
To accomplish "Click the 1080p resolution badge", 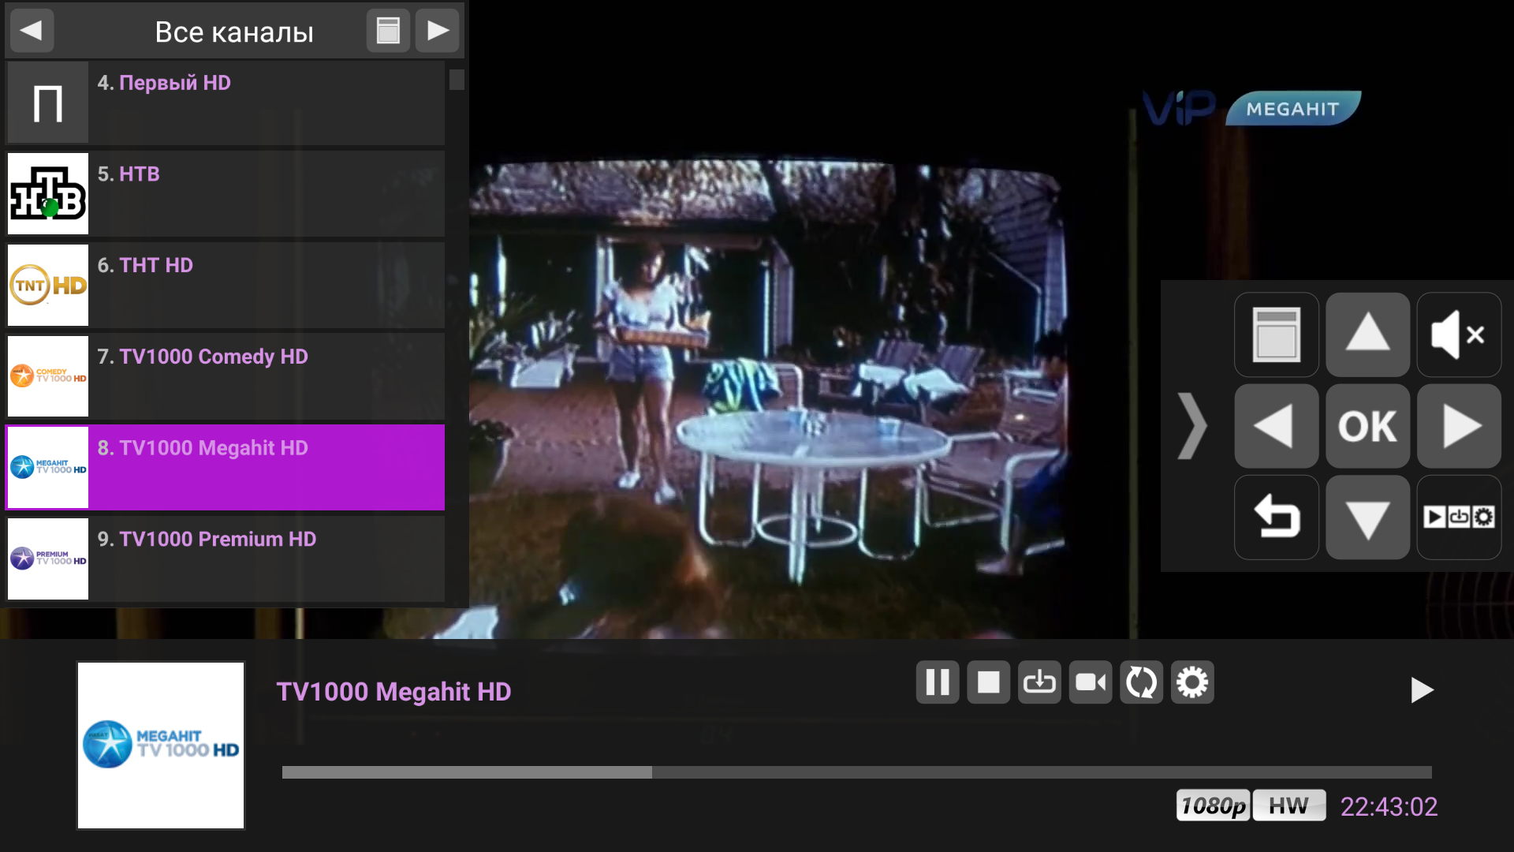I will pyautogui.click(x=1213, y=805).
